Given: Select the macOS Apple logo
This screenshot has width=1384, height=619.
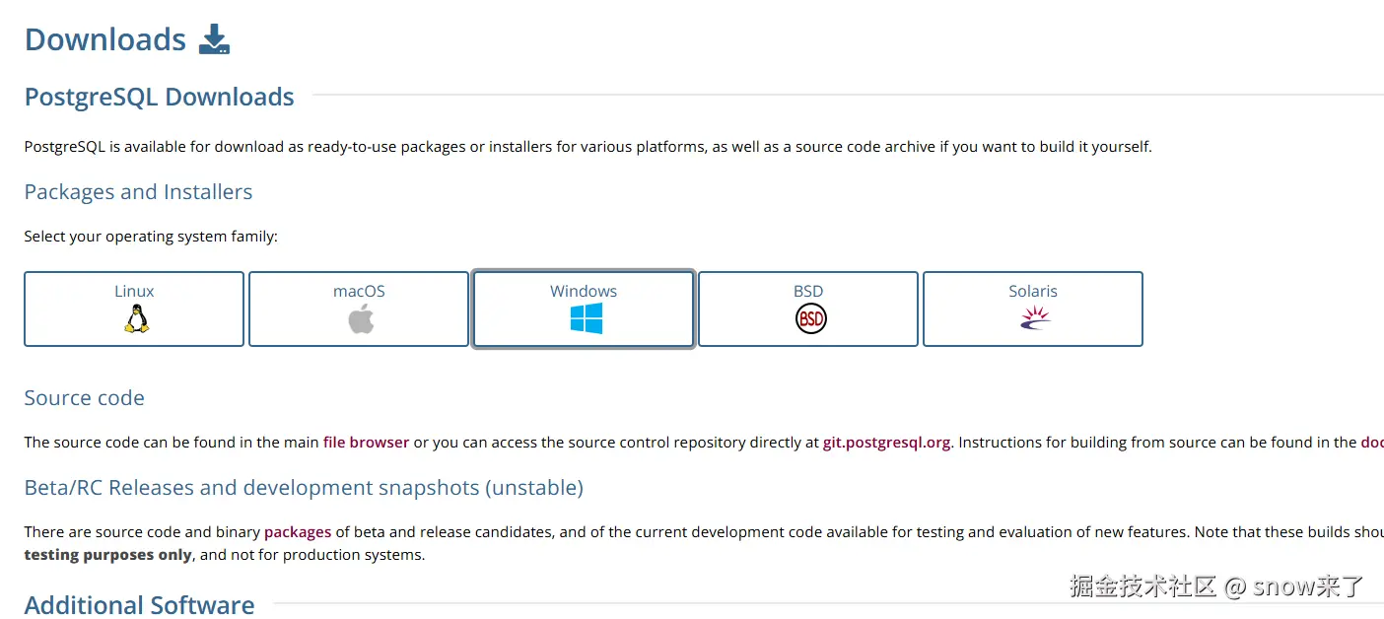Looking at the screenshot, I should (x=360, y=318).
